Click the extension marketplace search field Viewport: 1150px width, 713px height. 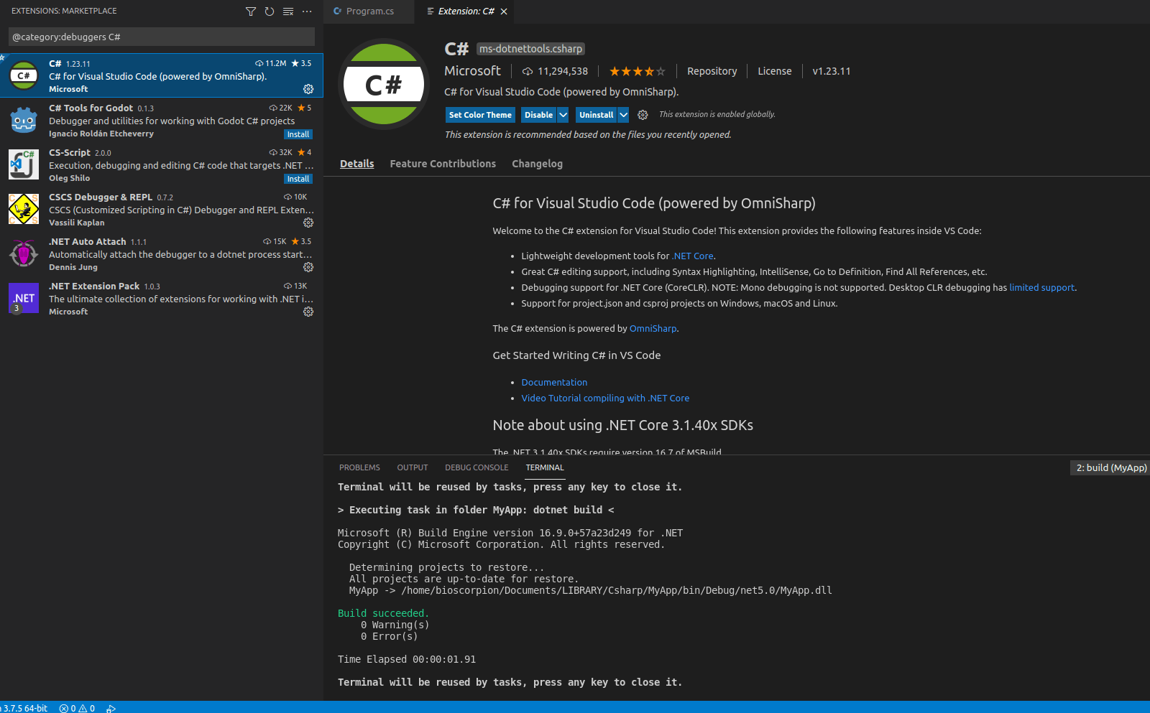click(x=161, y=37)
